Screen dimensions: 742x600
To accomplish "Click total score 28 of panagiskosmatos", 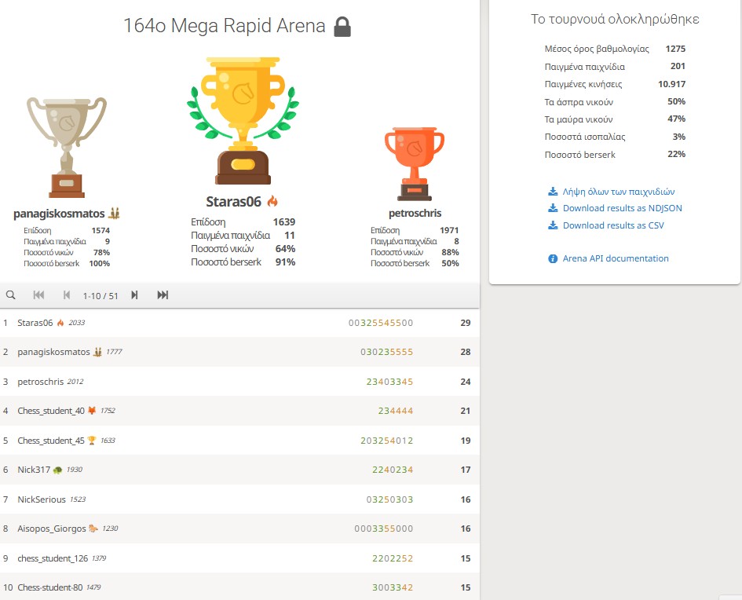I will coord(466,352).
